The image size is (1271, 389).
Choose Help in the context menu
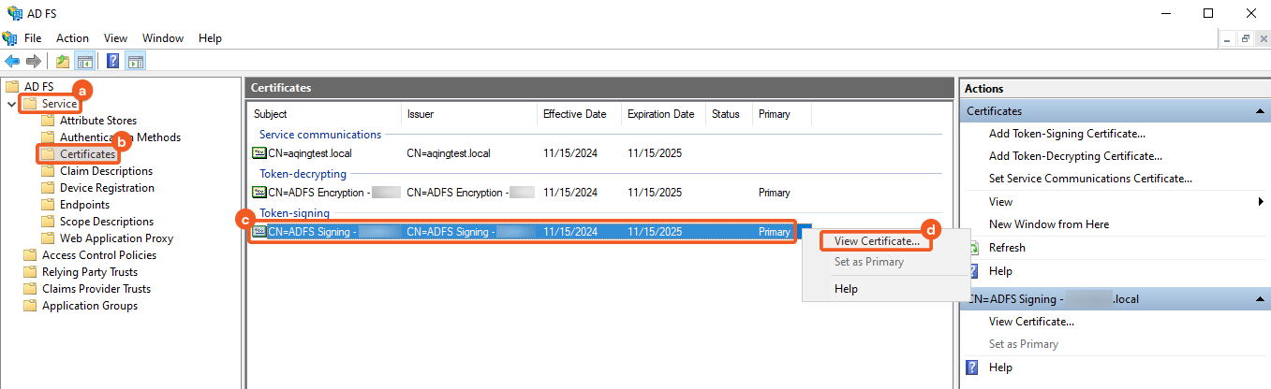(846, 289)
